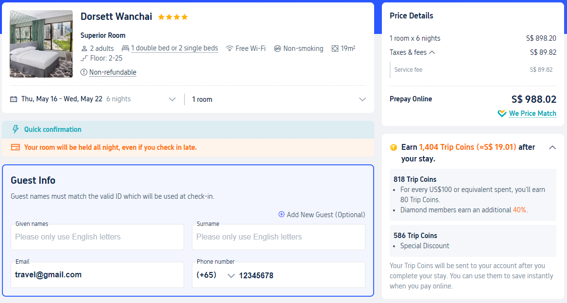The width and height of the screenshot is (567, 303).
Task: Collapse the Taxes & fees breakdown
Action: pyautogui.click(x=432, y=52)
